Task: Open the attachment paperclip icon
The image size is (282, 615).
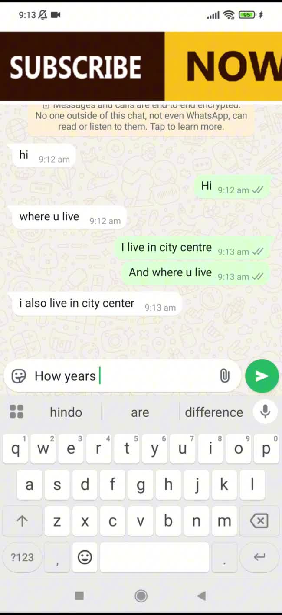Action: [224, 376]
